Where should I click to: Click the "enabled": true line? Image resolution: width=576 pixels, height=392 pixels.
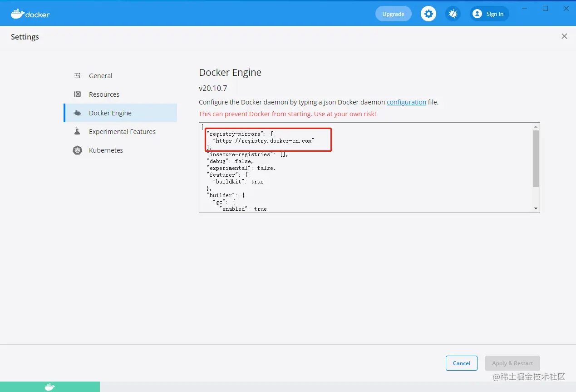pyautogui.click(x=244, y=209)
